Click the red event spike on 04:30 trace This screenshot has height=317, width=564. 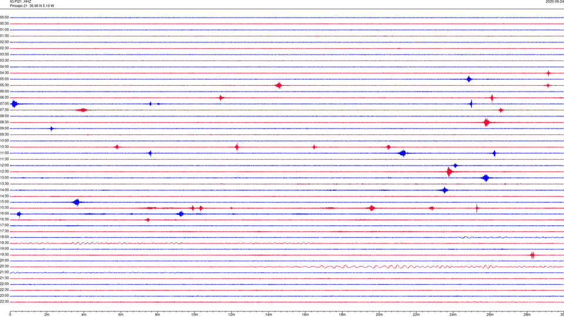pos(549,73)
